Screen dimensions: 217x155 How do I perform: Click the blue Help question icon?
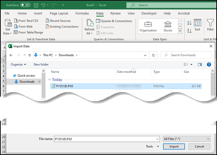pyautogui.click(x=209, y=65)
